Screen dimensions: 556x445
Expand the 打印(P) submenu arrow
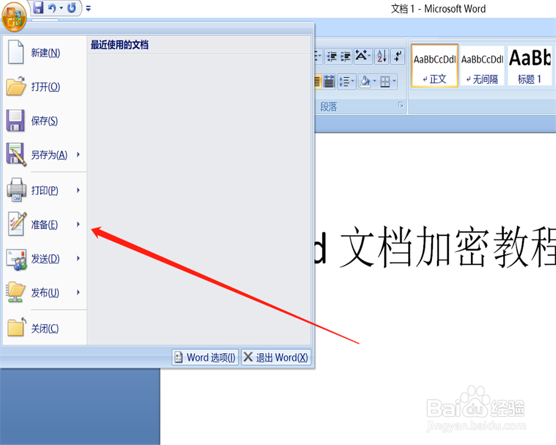[78, 190]
